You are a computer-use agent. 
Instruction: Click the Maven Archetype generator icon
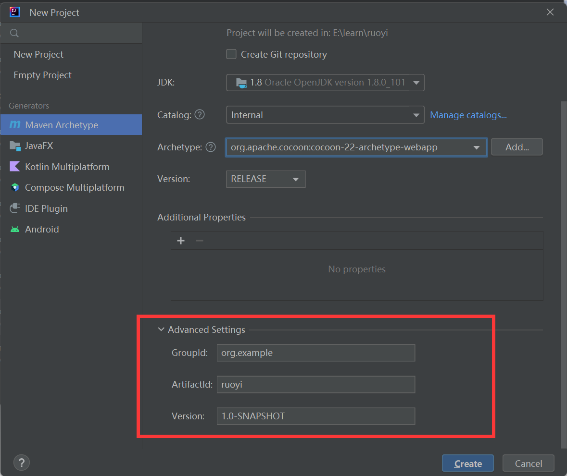point(15,125)
